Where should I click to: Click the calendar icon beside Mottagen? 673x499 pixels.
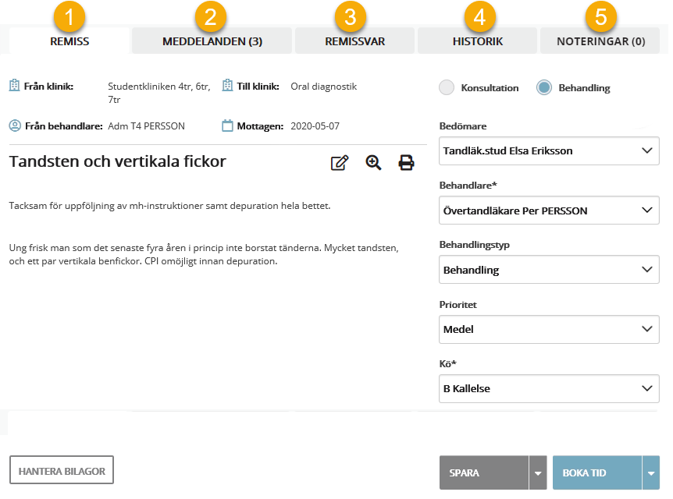(x=227, y=126)
